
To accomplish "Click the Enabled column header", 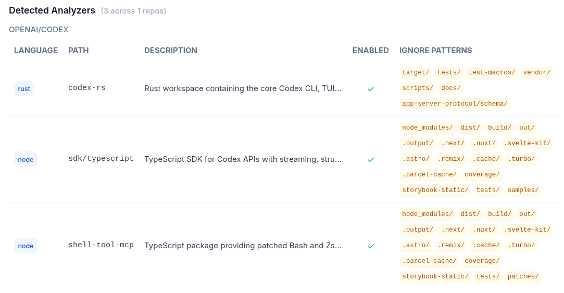I will [x=371, y=50].
